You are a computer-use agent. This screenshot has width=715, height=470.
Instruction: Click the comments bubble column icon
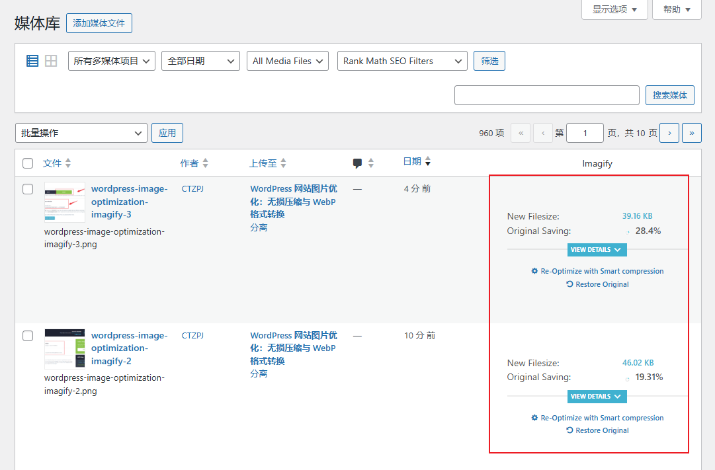click(358, 163)
